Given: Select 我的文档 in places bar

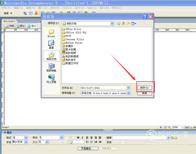Looking at the screenshot, I should (51, 56).
